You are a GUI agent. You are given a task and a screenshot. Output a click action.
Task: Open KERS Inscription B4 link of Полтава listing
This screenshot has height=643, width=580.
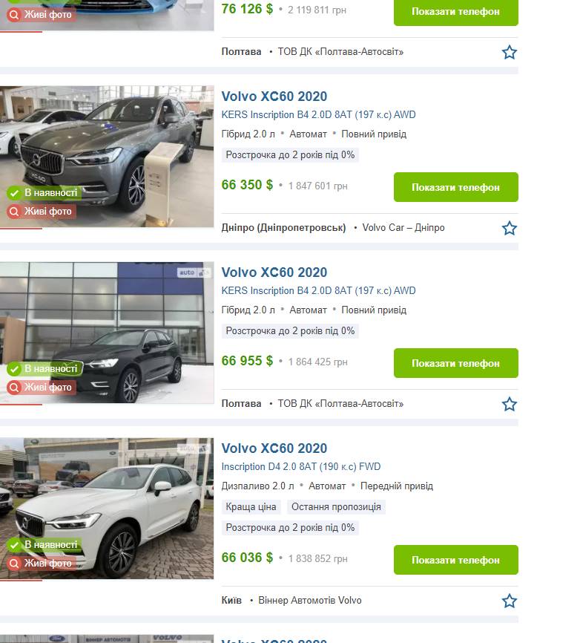[x=318, y=291]
